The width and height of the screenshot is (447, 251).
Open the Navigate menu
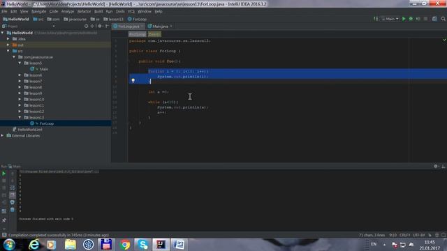[39, 11]
